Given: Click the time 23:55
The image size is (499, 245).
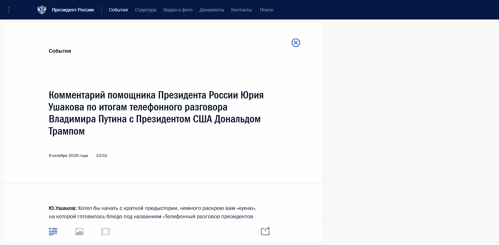Looking at the screenshot, I should click(x=102, y=156).
